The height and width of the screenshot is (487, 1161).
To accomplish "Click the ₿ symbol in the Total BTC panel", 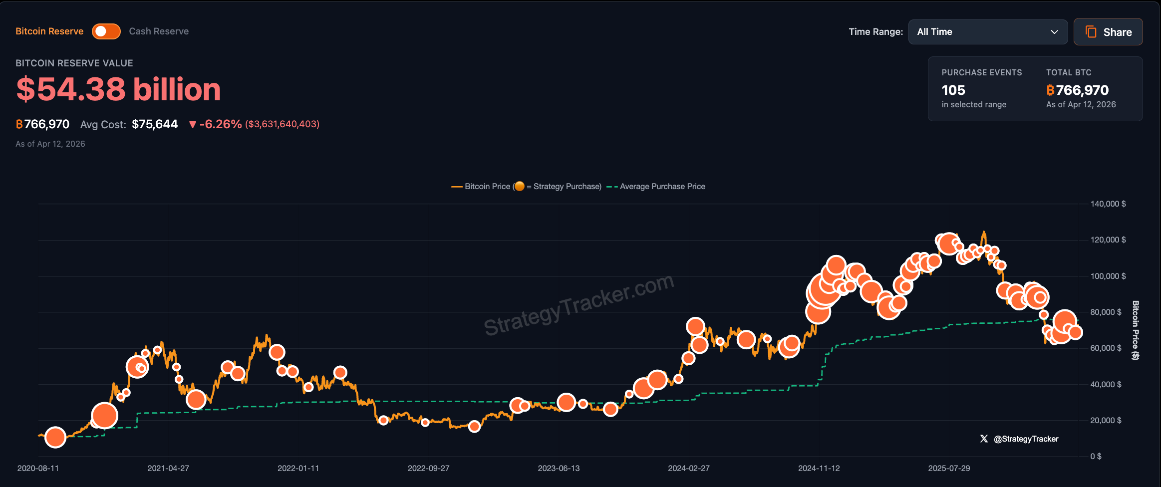I will [x=1050, y=91].
